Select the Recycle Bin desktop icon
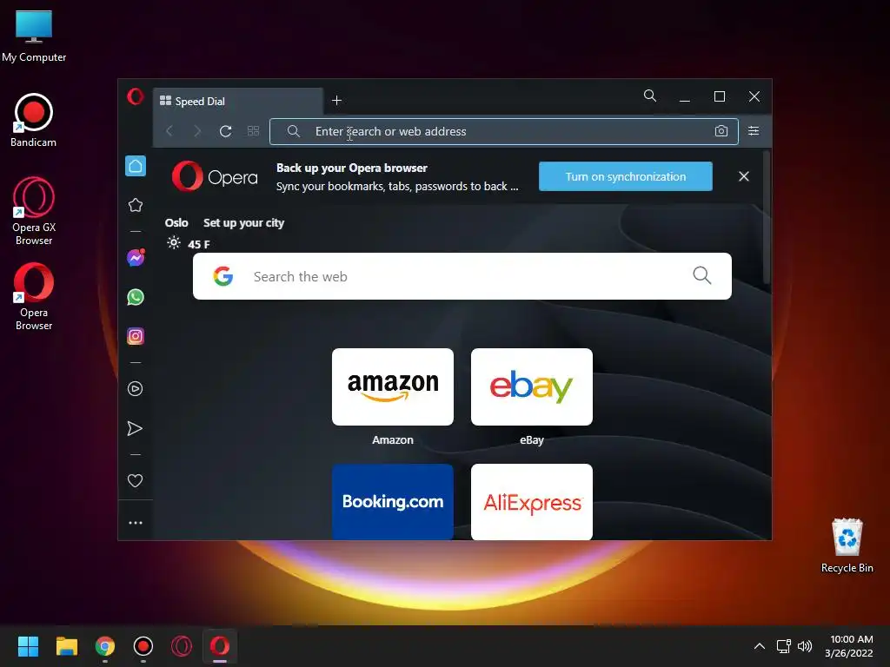This screenshot has height=667, width=890. (x=847, y=545)
